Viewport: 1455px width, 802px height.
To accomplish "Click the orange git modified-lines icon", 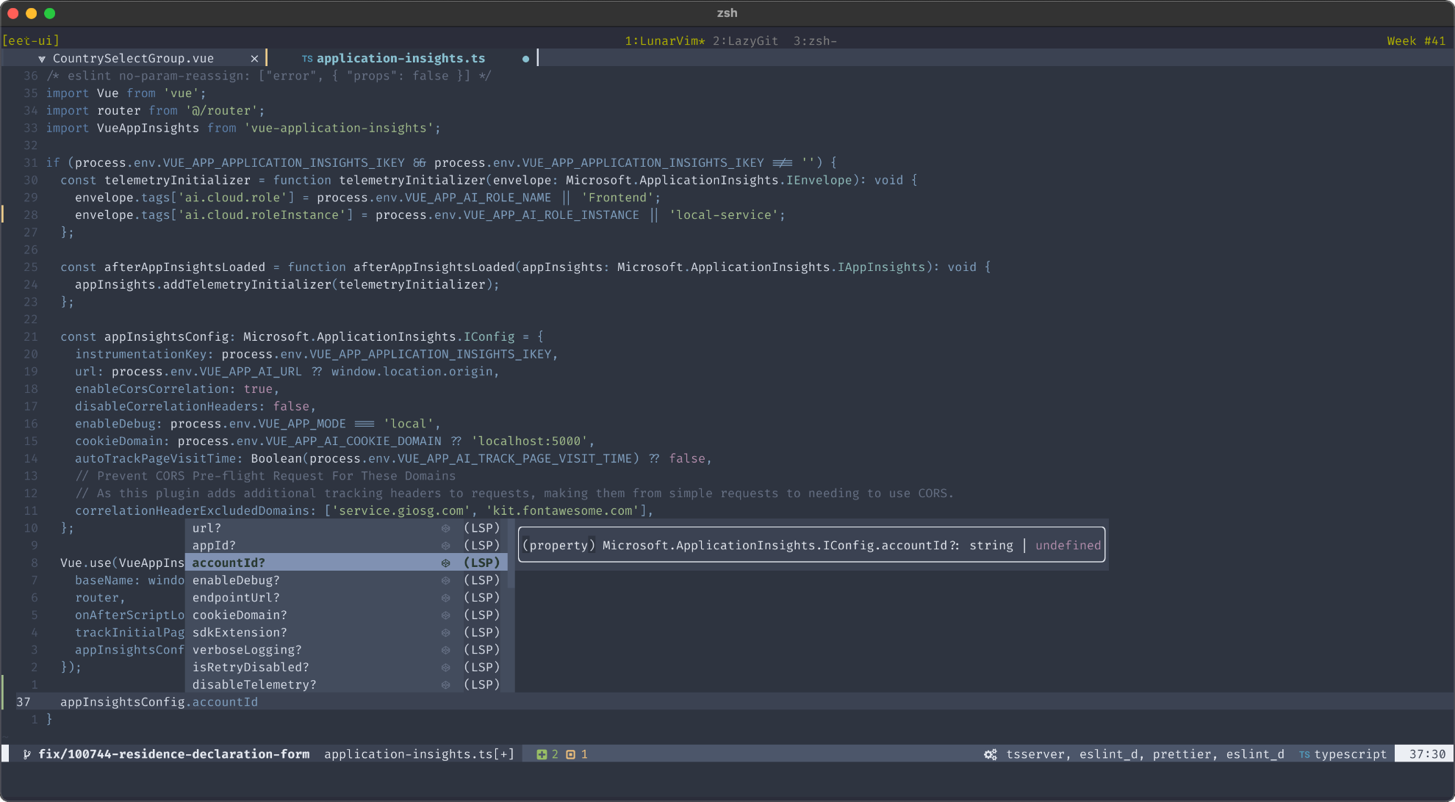I will [571, 754].
